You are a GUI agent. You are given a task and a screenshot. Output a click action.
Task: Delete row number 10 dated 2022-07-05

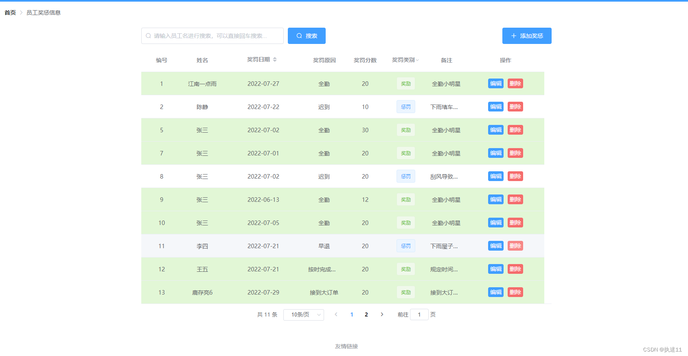[515, 223]
